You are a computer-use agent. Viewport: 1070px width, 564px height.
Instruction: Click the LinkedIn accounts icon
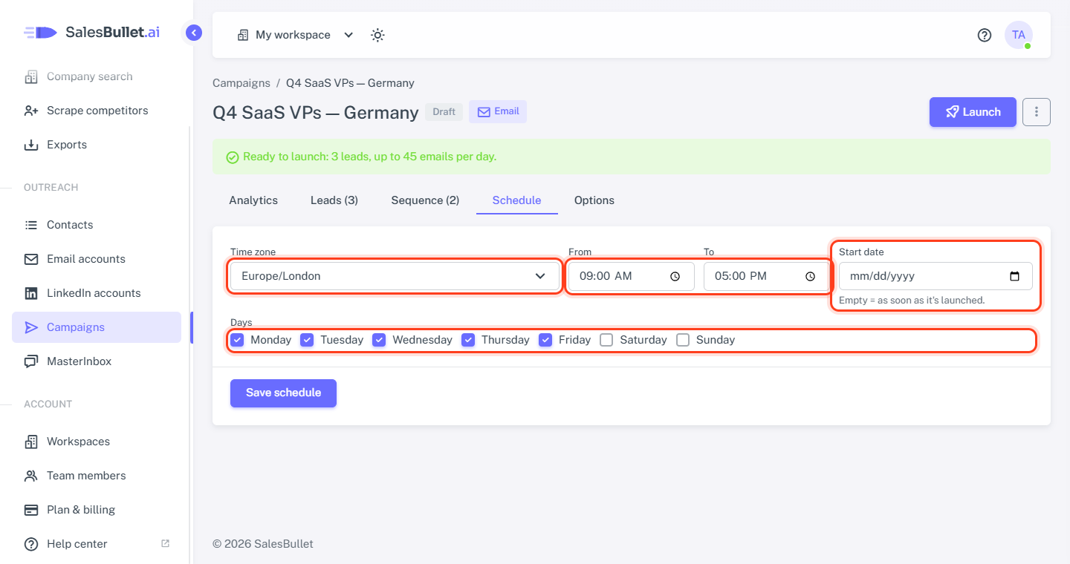31,293
